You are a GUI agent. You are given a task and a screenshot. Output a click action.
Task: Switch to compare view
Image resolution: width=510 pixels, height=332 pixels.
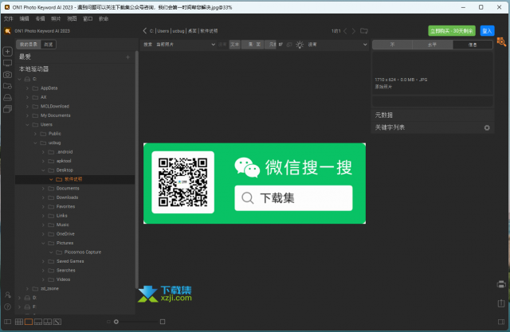click(x=48, y=322)
